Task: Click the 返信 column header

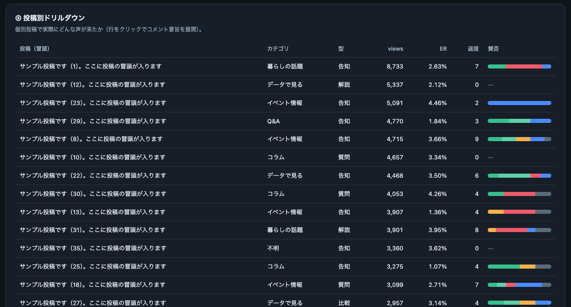Action: coord(473,49)
